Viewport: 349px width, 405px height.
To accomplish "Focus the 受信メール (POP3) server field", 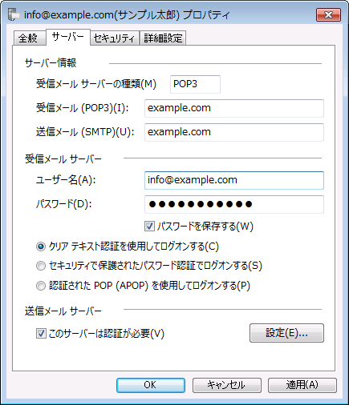I will (x=234, y=108).
